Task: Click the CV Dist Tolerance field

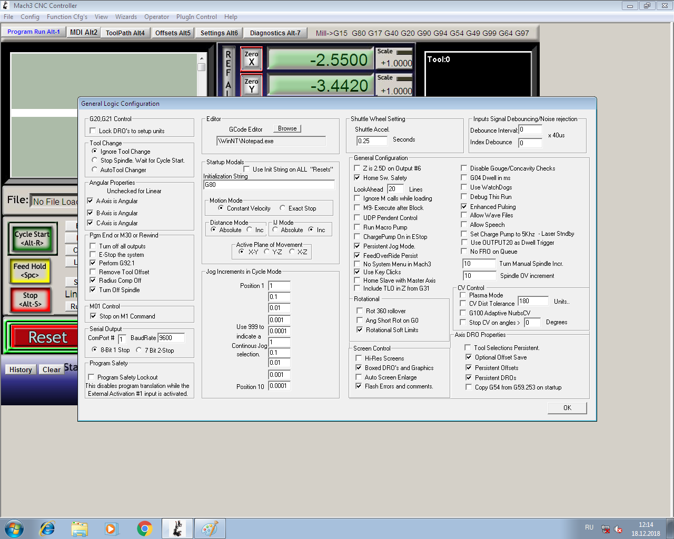Action: pyautogui.click(x=533, y=301)
